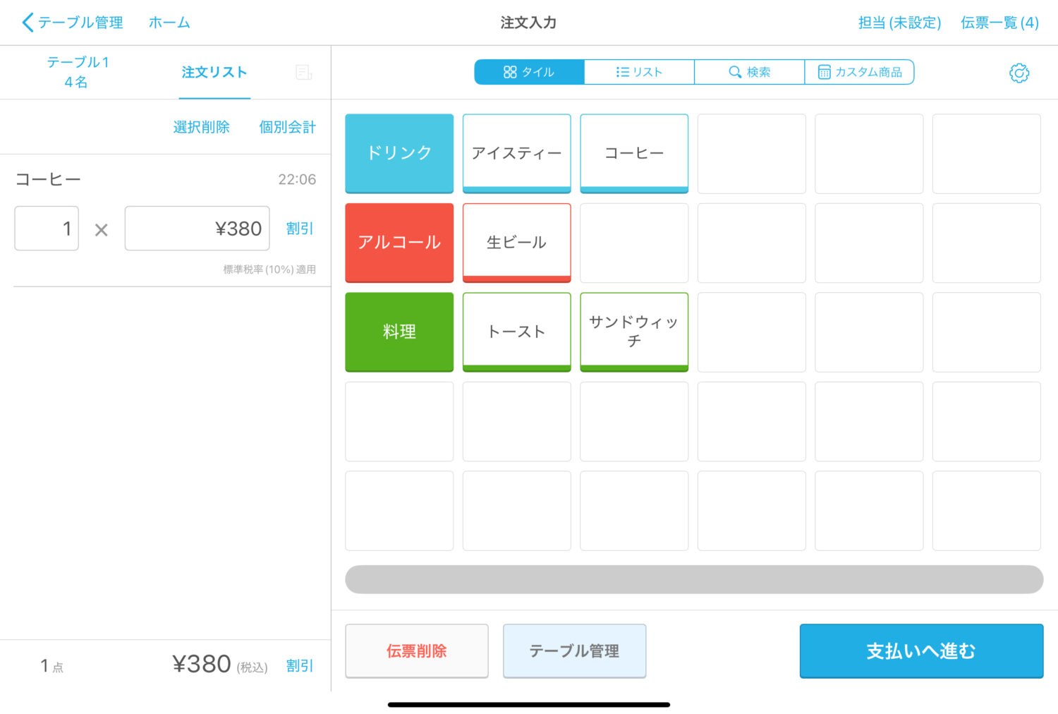Screen dimensions: 1058x714
Task: Select the 生ビール product tile
Action: (516, 242)
